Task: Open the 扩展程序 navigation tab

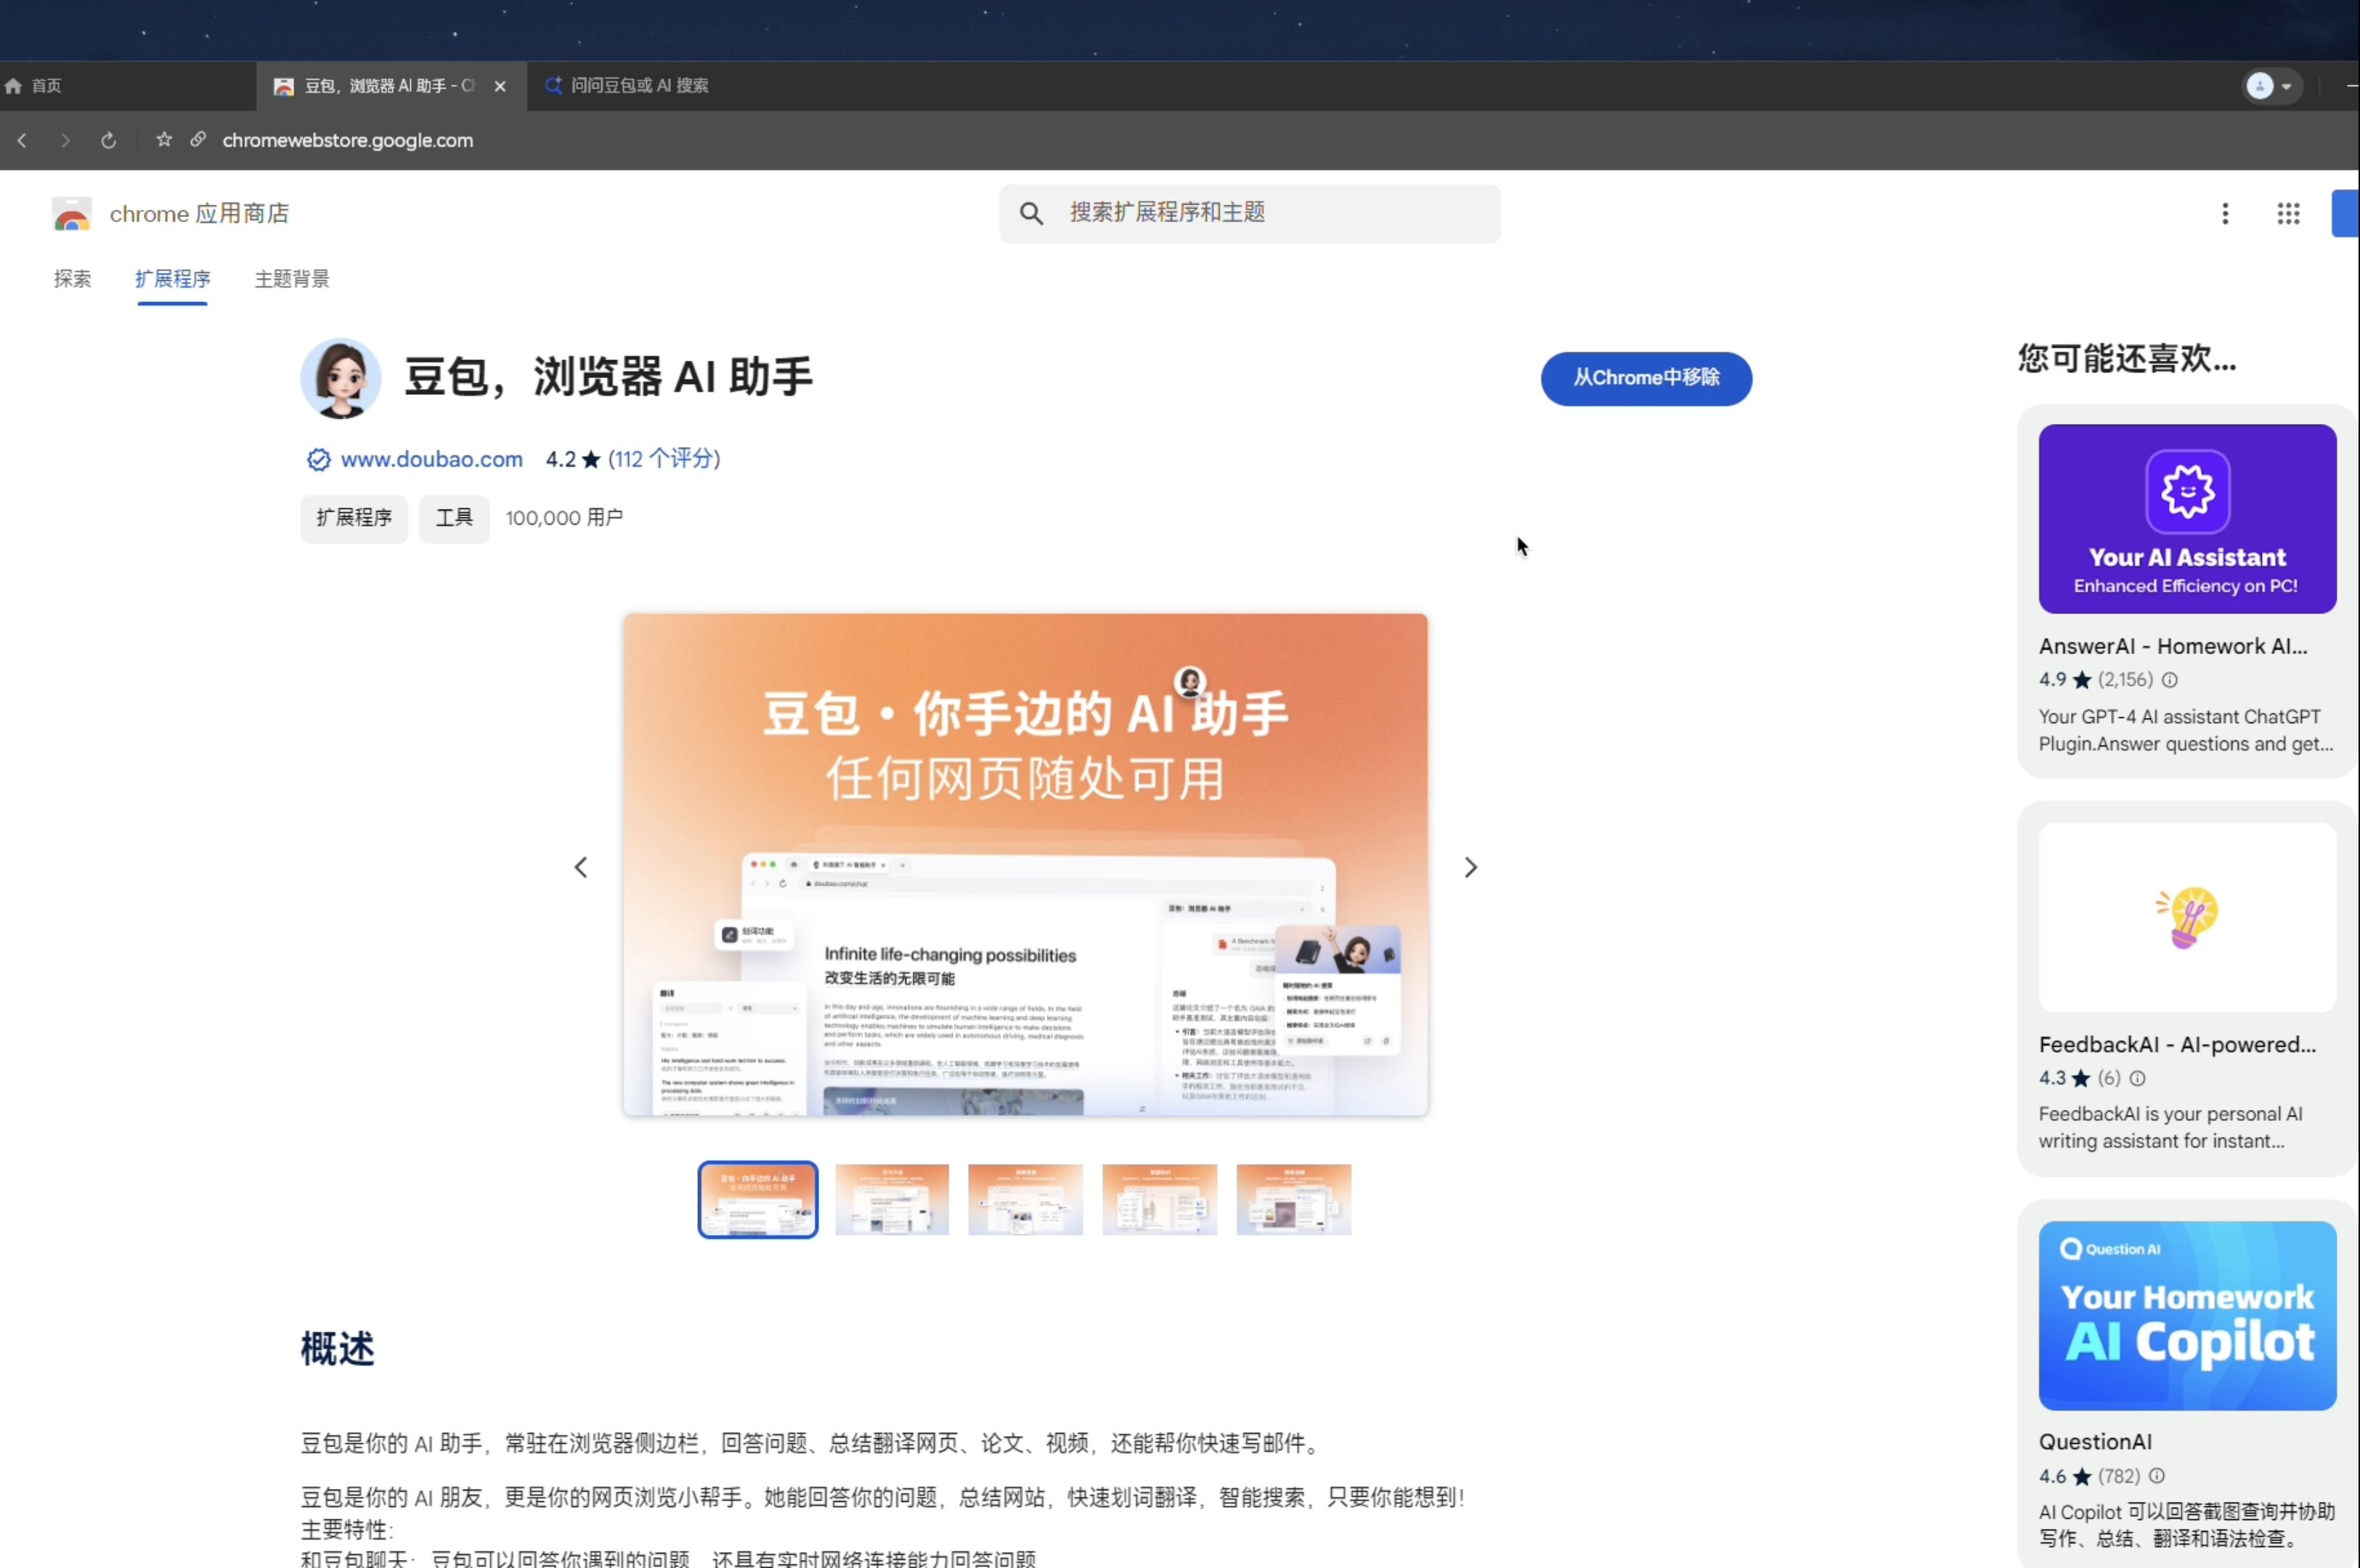Action: (x=173, y=279)
